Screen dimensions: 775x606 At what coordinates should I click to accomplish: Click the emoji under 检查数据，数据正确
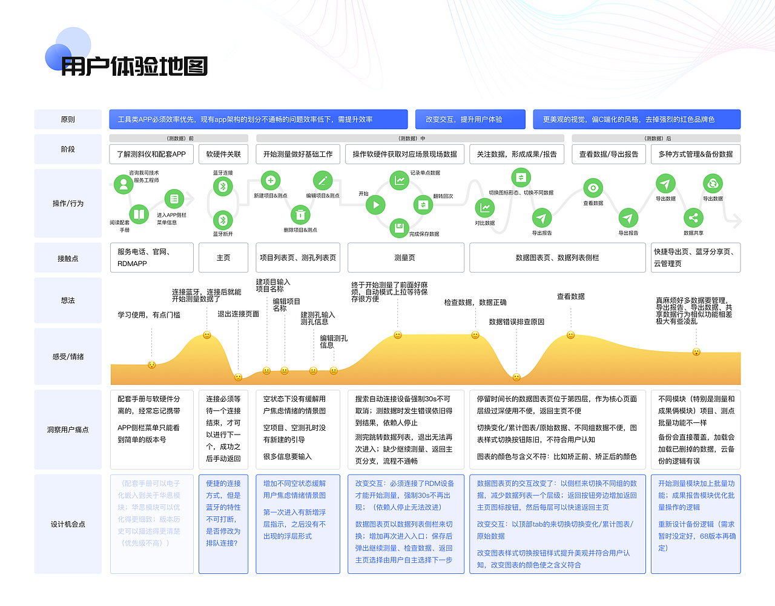pos(475,335)
